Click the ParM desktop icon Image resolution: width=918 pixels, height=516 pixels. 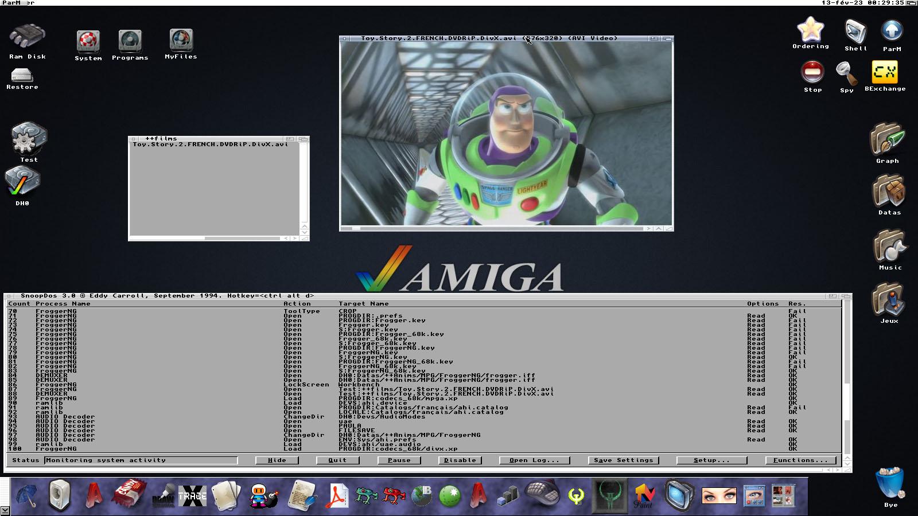pyautogui.click(x=892, y=32)
